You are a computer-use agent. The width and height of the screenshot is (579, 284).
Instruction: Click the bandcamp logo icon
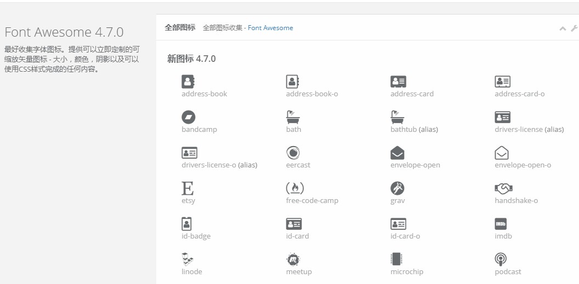click(x=188, y=117)
